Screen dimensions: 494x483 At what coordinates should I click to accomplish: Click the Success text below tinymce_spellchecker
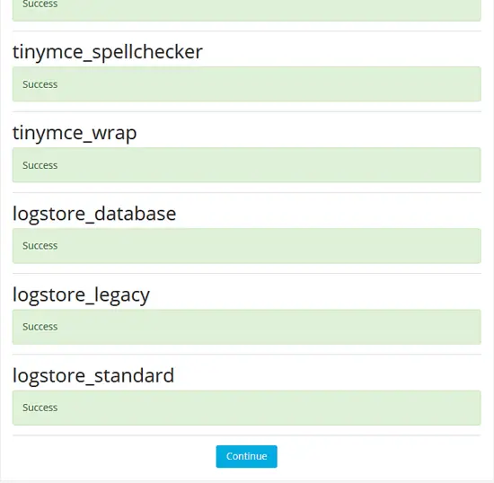[x=40, y=84]
